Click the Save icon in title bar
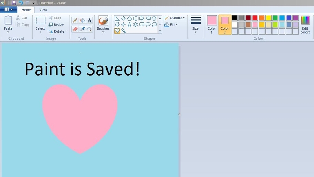This screenshot has width=314, height=177. coord(14,3)
